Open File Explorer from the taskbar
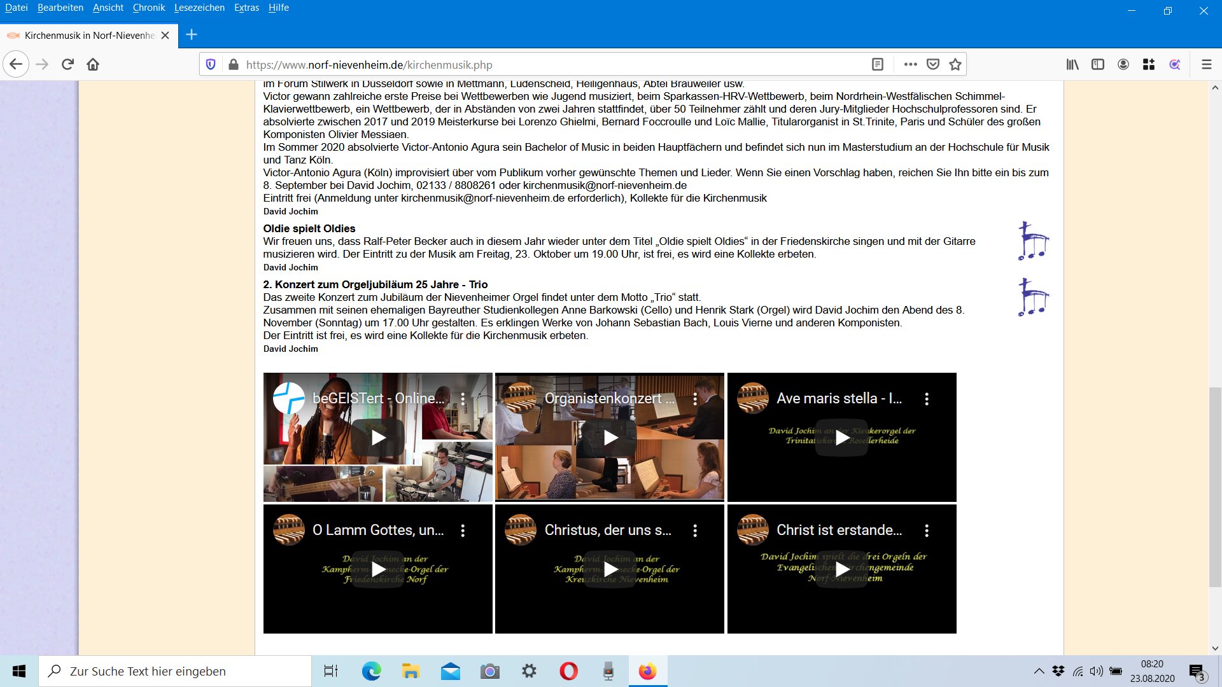 [x=411, y=671]
